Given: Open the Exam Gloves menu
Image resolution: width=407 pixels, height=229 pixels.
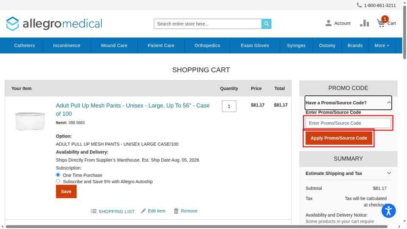Looking at the screenshot, I should point(255,45).
